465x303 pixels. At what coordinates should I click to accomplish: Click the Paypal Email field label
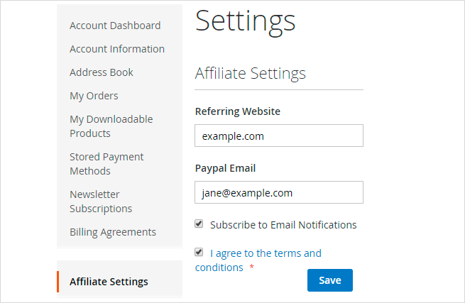[x=225, y=168]
